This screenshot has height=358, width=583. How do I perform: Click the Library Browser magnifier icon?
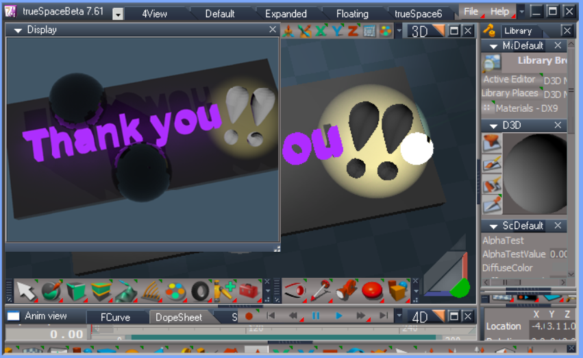click(491, 63)
